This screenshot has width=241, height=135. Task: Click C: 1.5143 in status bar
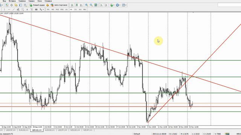207,134
